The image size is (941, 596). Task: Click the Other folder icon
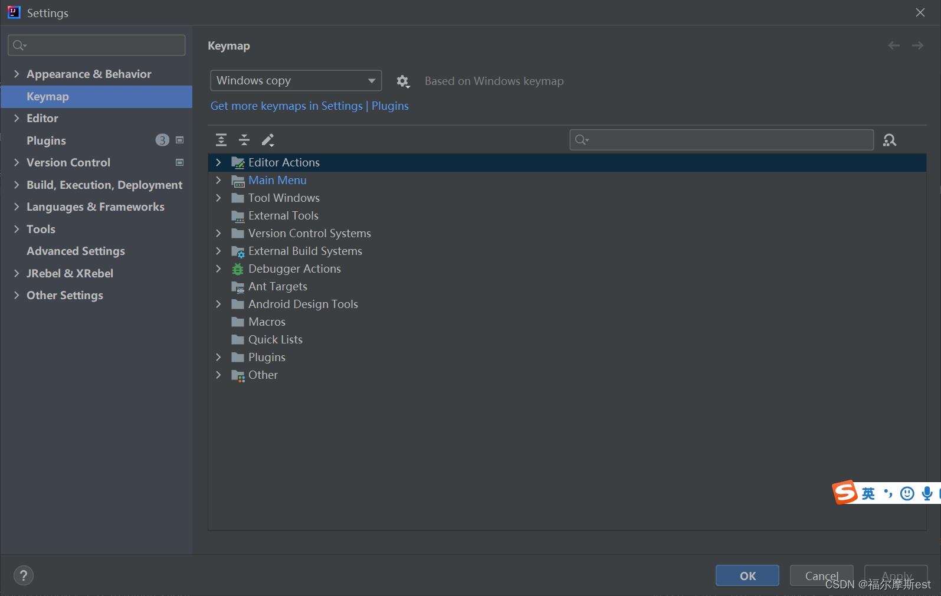tap(238, 375)
